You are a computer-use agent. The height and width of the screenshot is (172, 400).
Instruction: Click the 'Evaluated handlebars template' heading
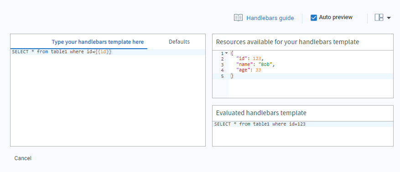[261, 113]
